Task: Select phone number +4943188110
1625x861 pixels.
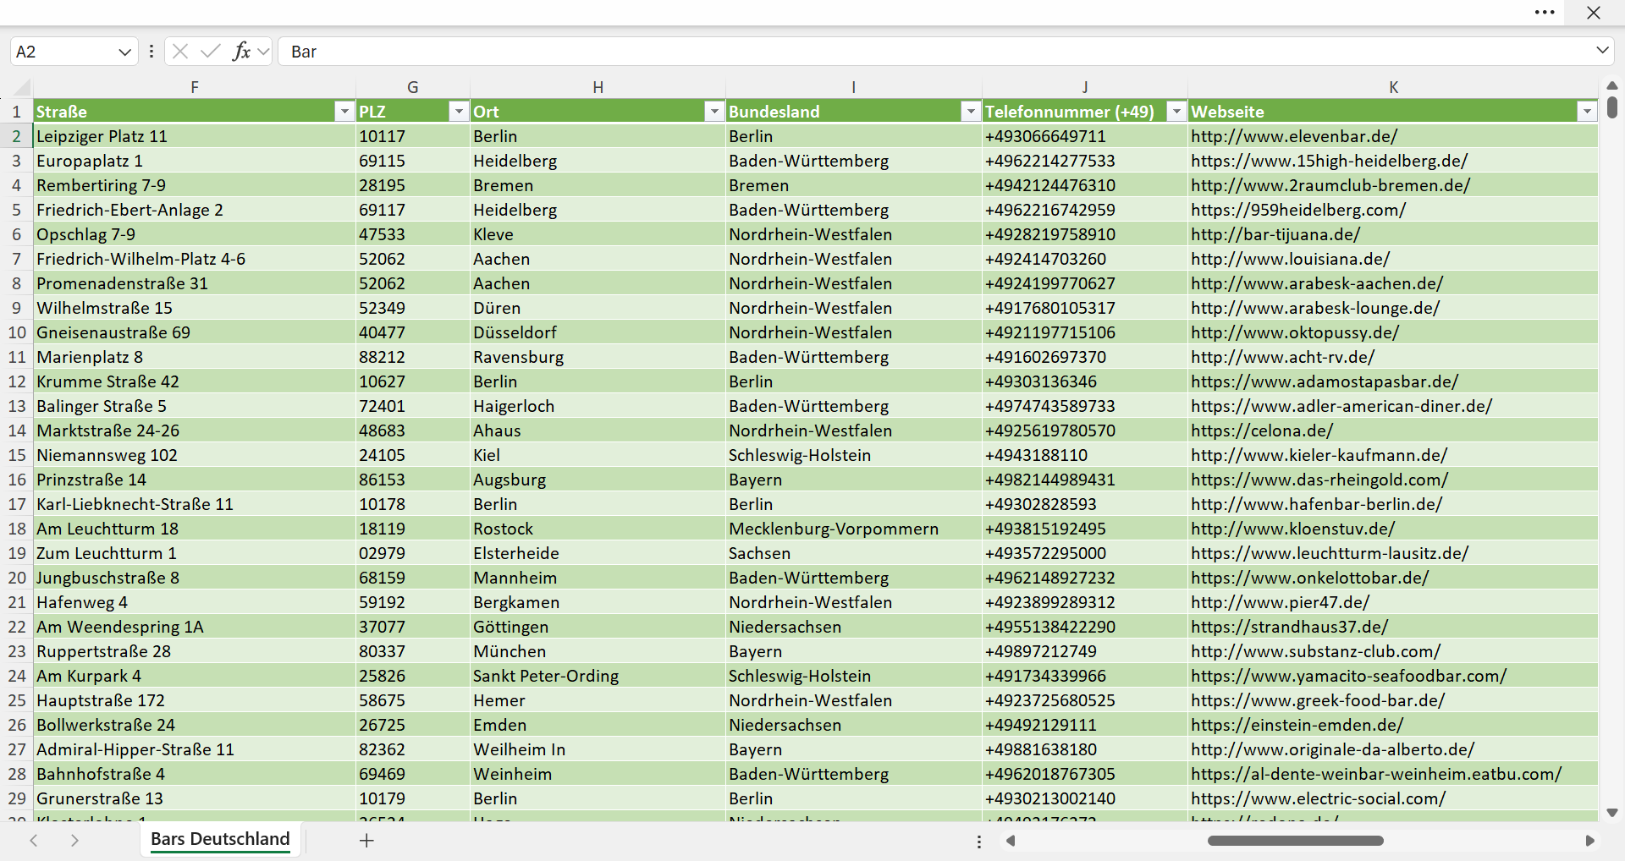Action: tap(1085, 455)
